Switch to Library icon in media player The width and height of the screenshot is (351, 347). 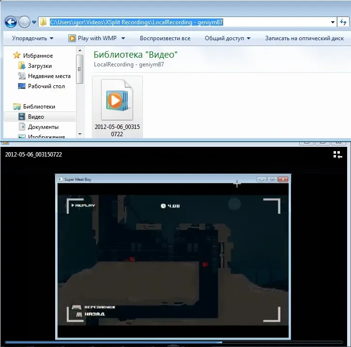click(x=337, y=155)
